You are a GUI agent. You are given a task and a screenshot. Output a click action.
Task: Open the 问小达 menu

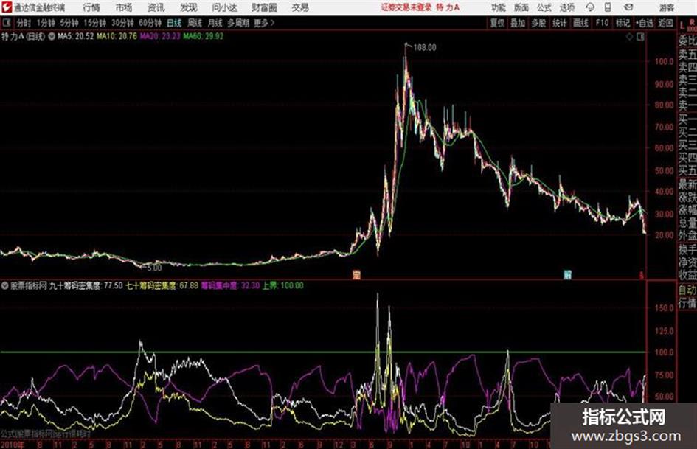point(224,7)
